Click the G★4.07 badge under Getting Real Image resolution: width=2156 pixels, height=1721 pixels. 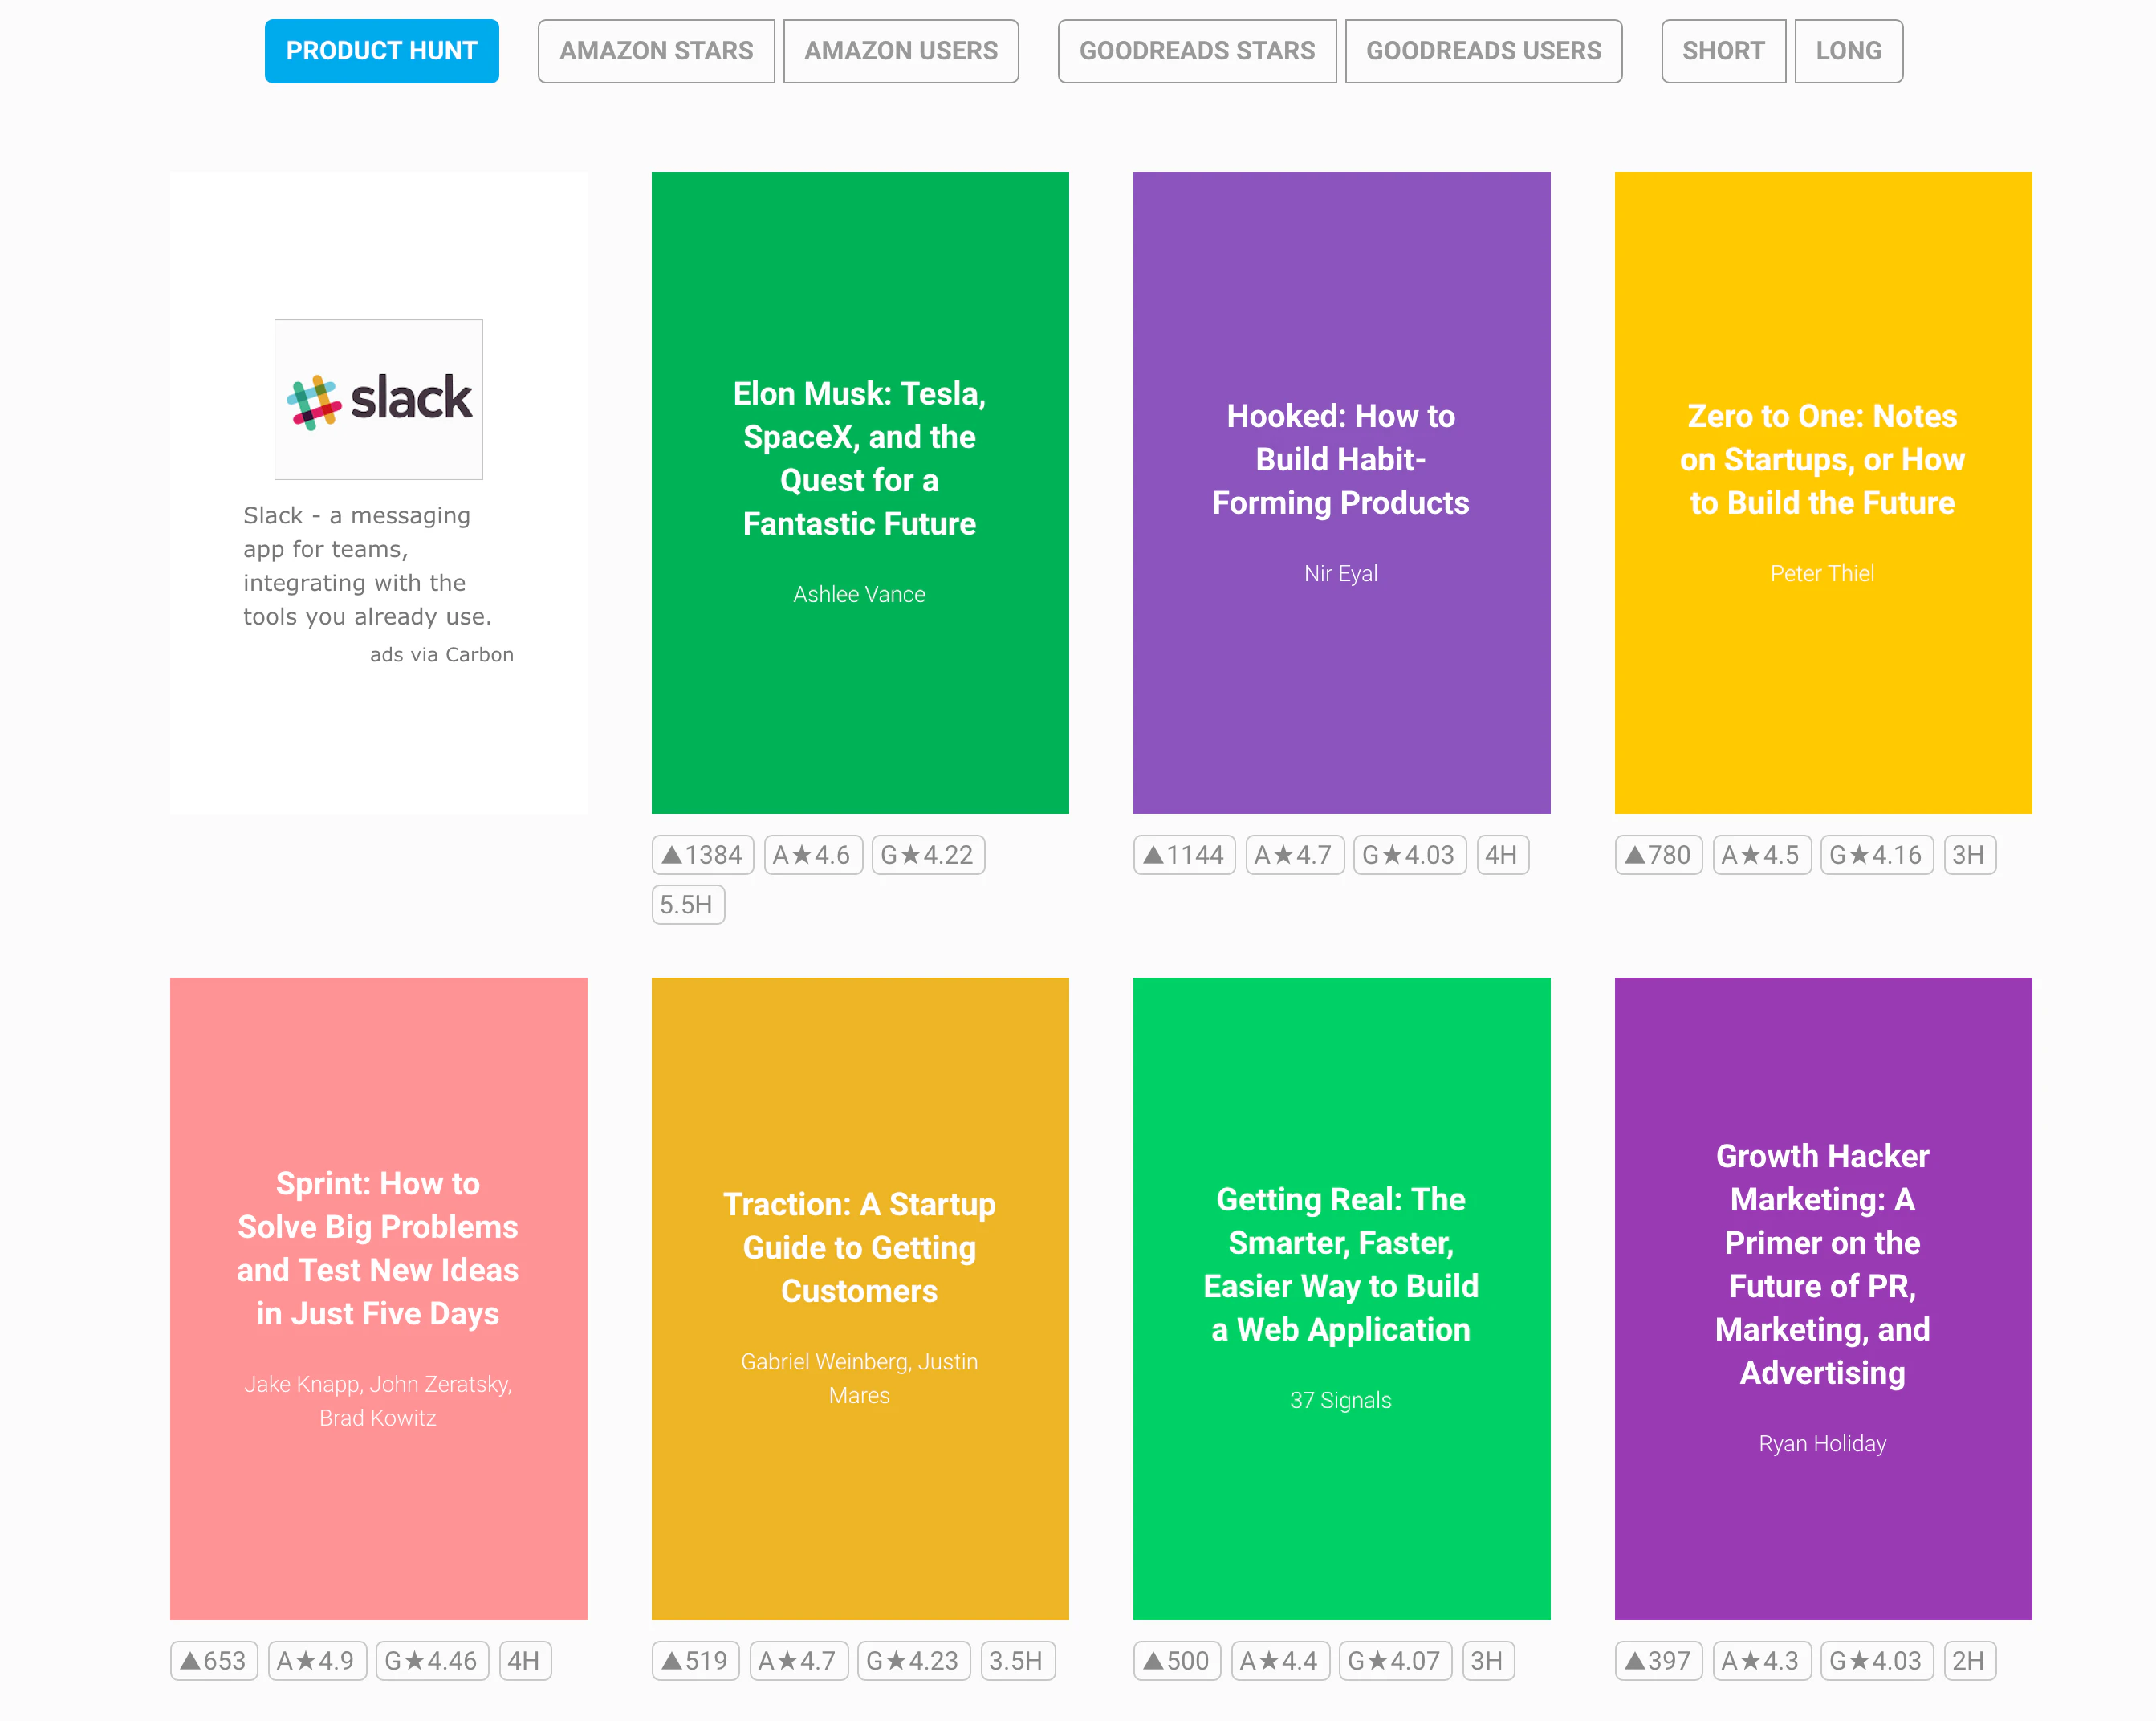(x=1394, y=1661)
